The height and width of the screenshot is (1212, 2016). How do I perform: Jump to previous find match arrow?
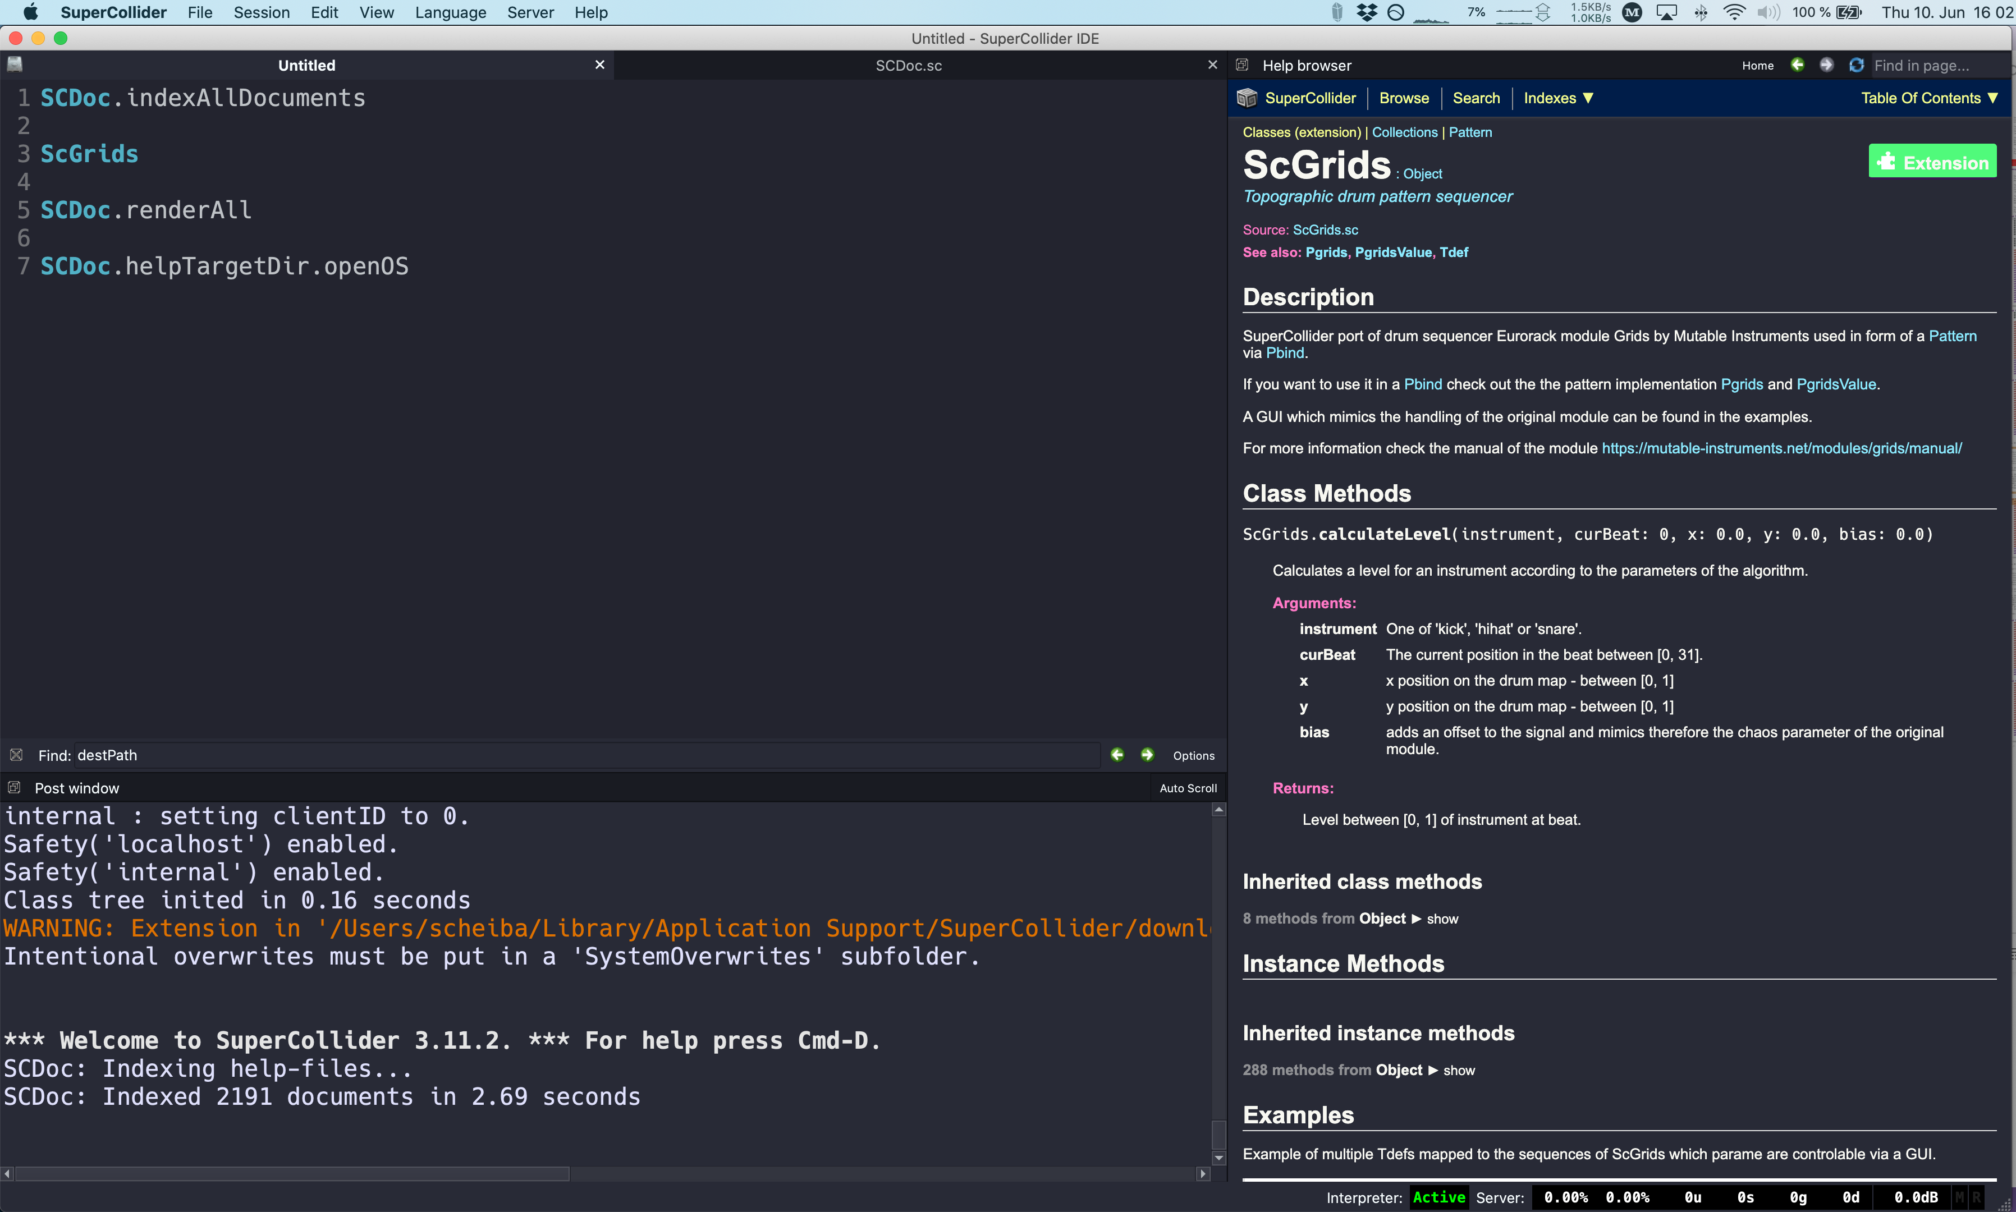coord(1117,755)
